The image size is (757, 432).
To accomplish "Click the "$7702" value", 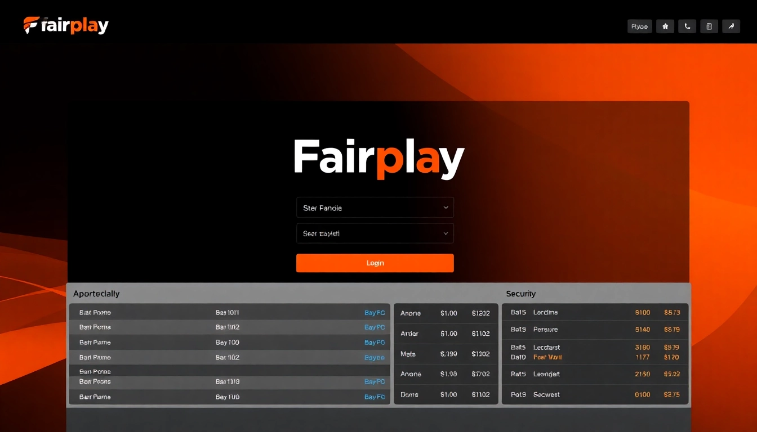I will point(481,374).
